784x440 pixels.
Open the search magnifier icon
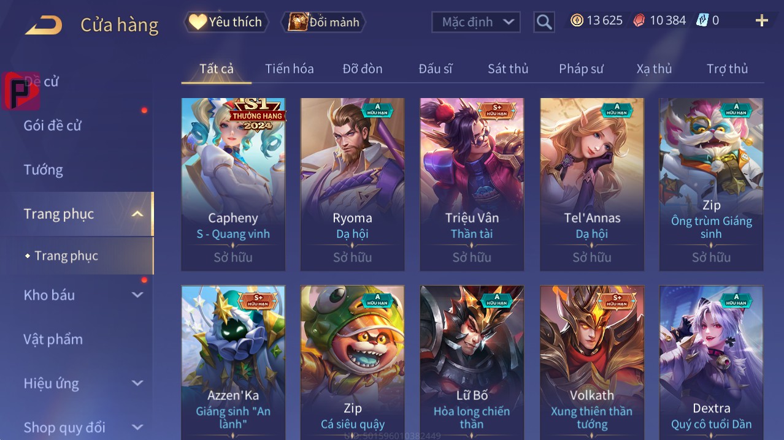tap(544, 22)
